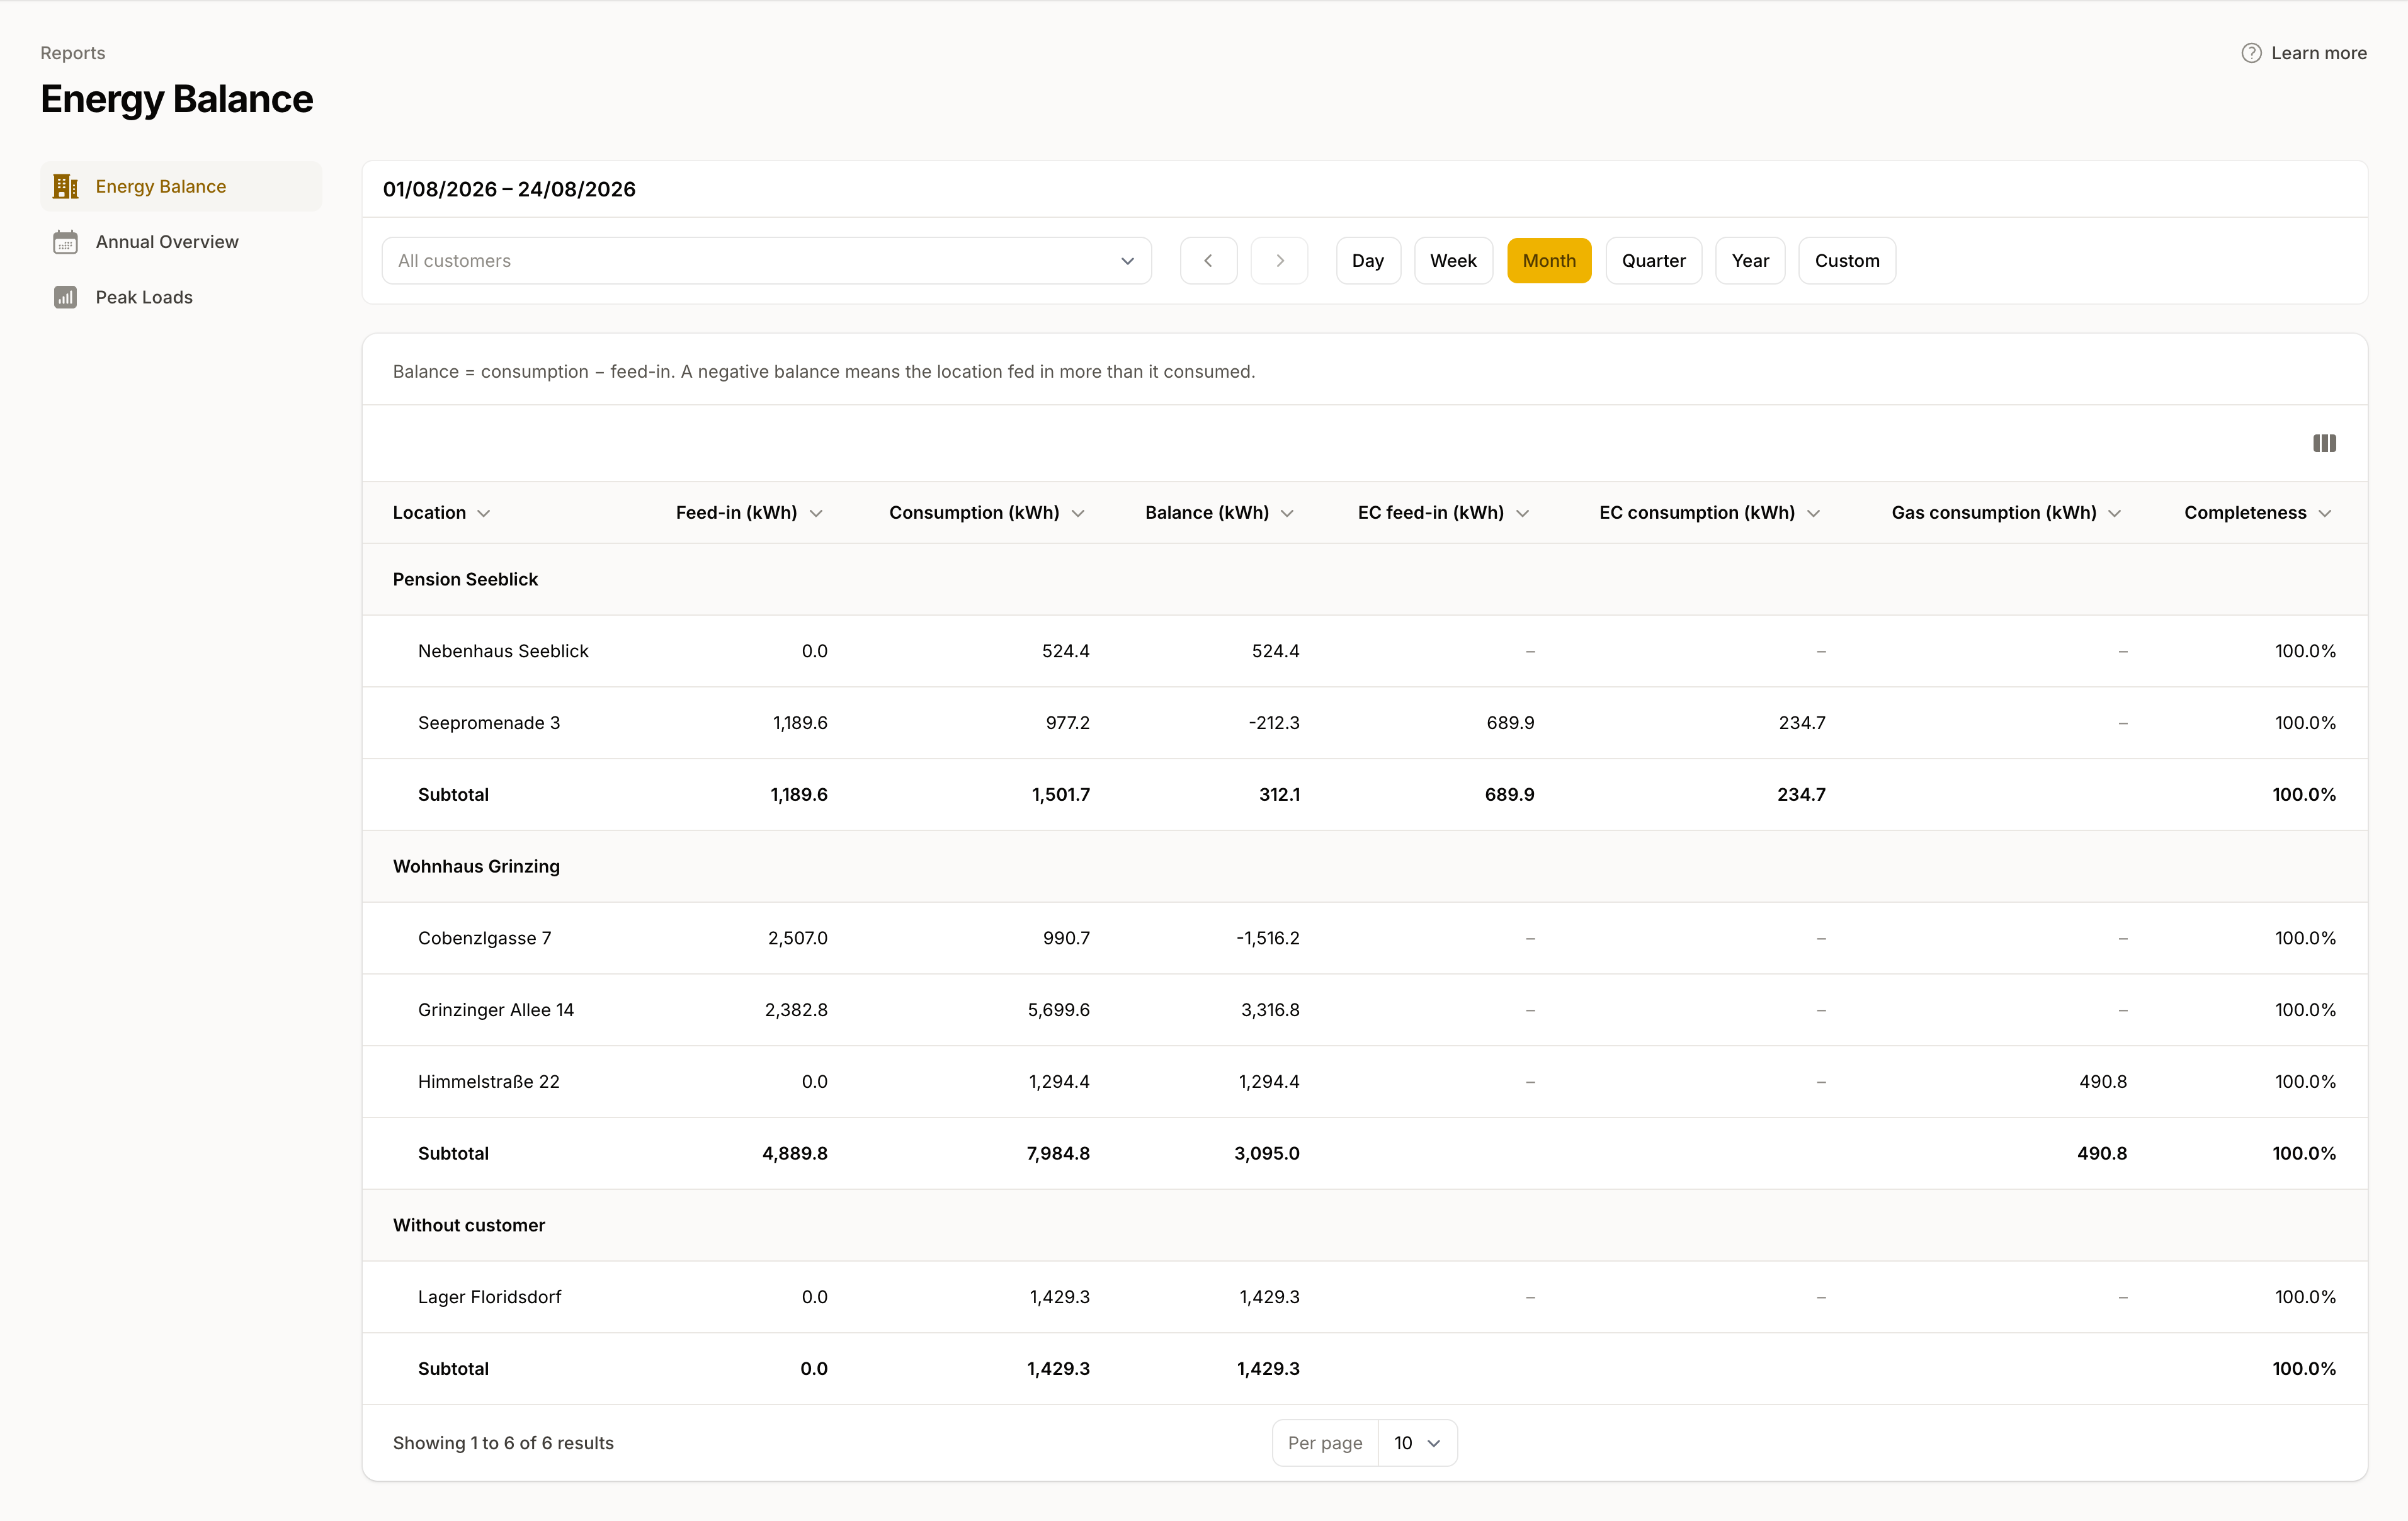Sort by Gas consumption (kWh) column
The width and height of the screenshot is (2408, 1521).
coord(2006,513)
